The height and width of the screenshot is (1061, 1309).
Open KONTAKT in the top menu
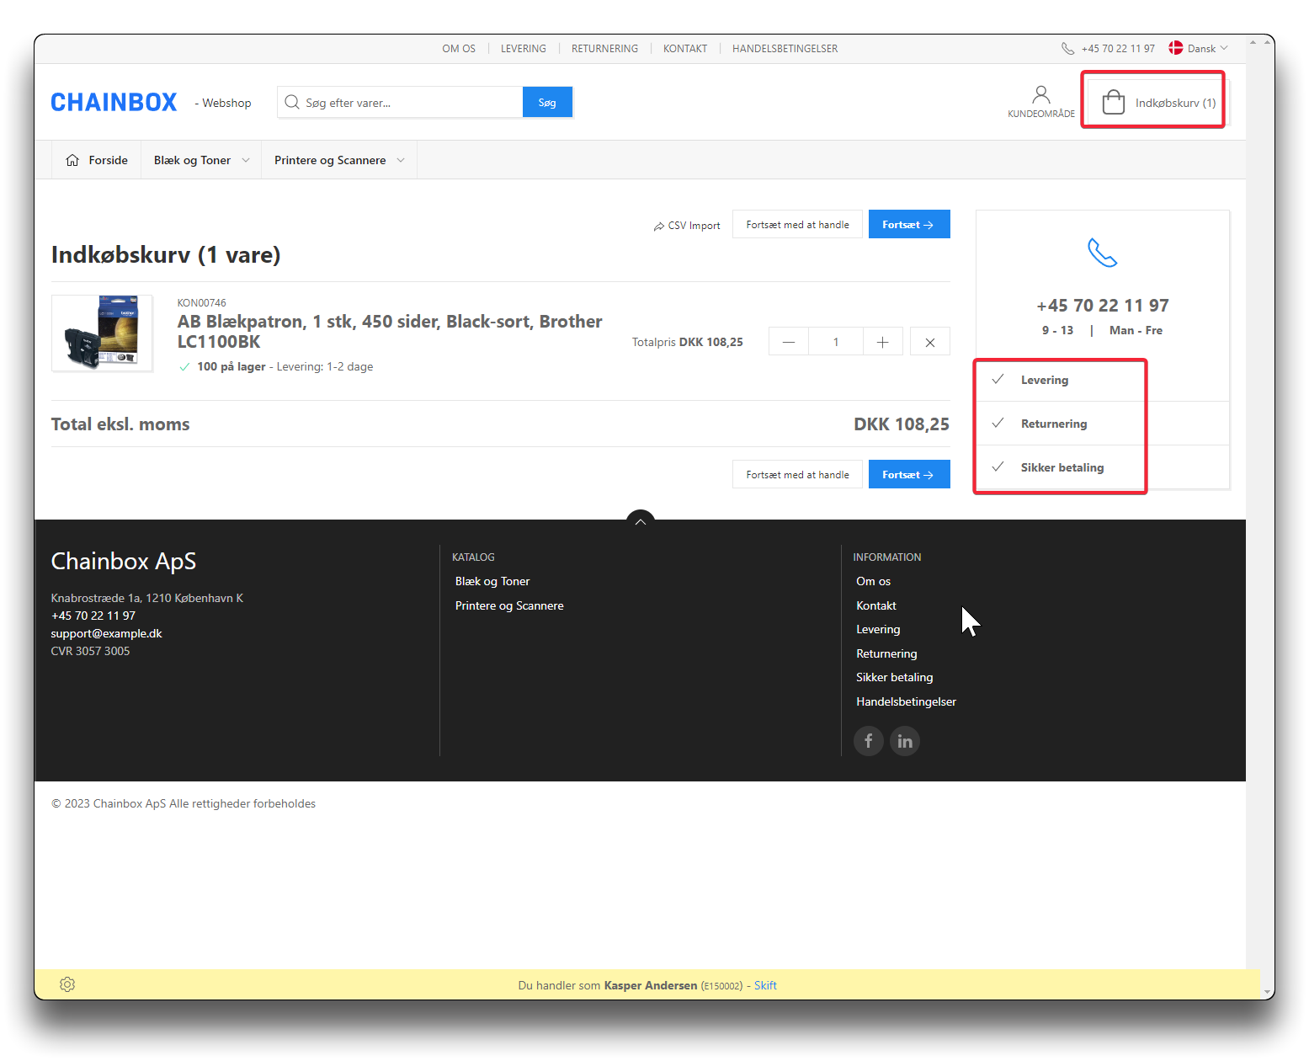pyautogui.click(x=685, y=49)
